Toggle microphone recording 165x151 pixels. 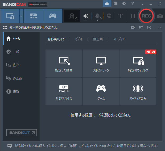(97, 16)
